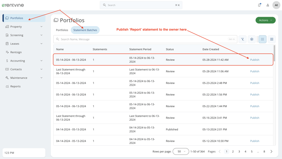Open table settings gear icon
The image size is (282, 159).
tap(252, 39)
